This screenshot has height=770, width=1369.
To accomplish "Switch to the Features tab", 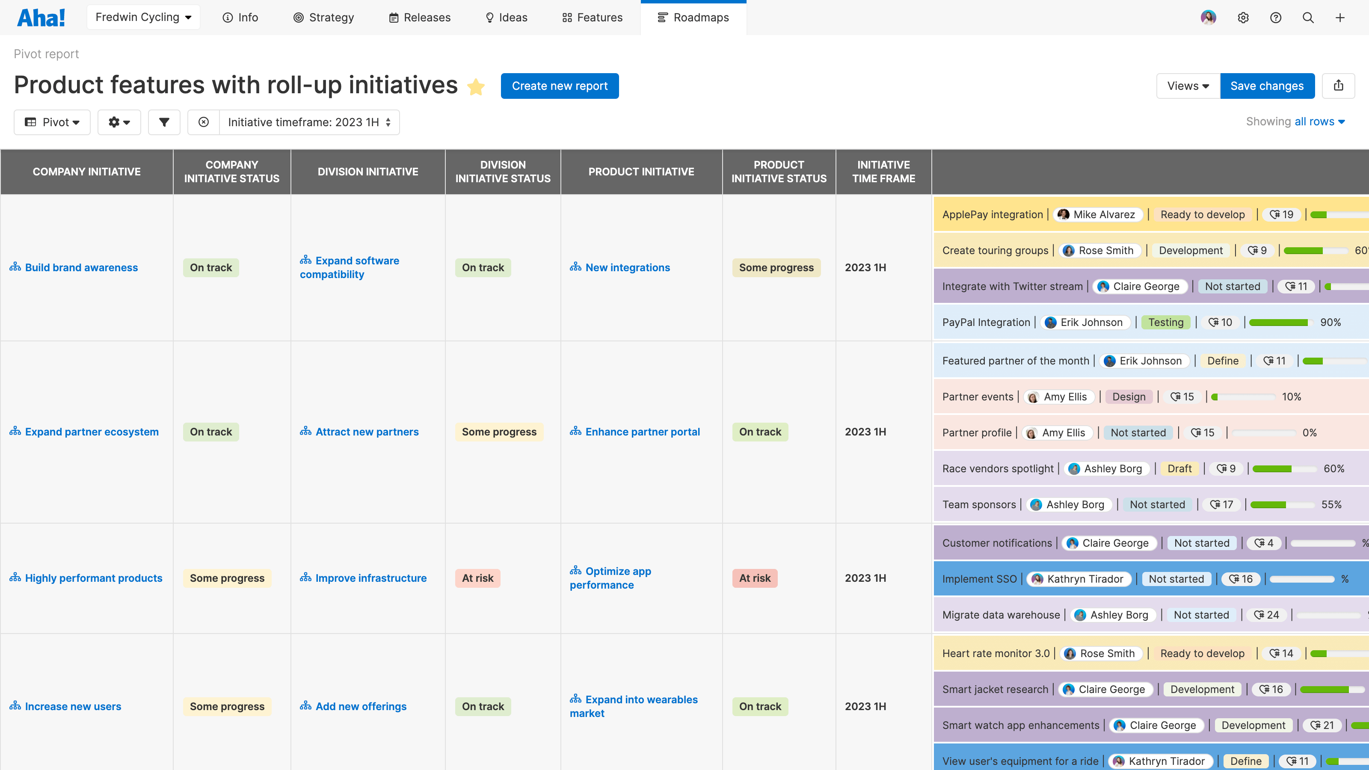I will pyautogui.click(x=592, y=17).
